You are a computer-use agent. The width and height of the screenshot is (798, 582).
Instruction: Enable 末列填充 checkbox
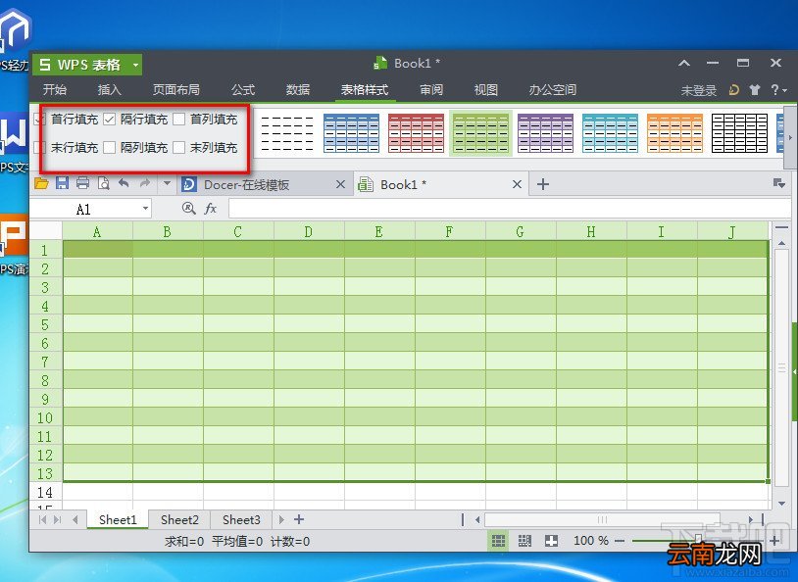pos(178,148)
